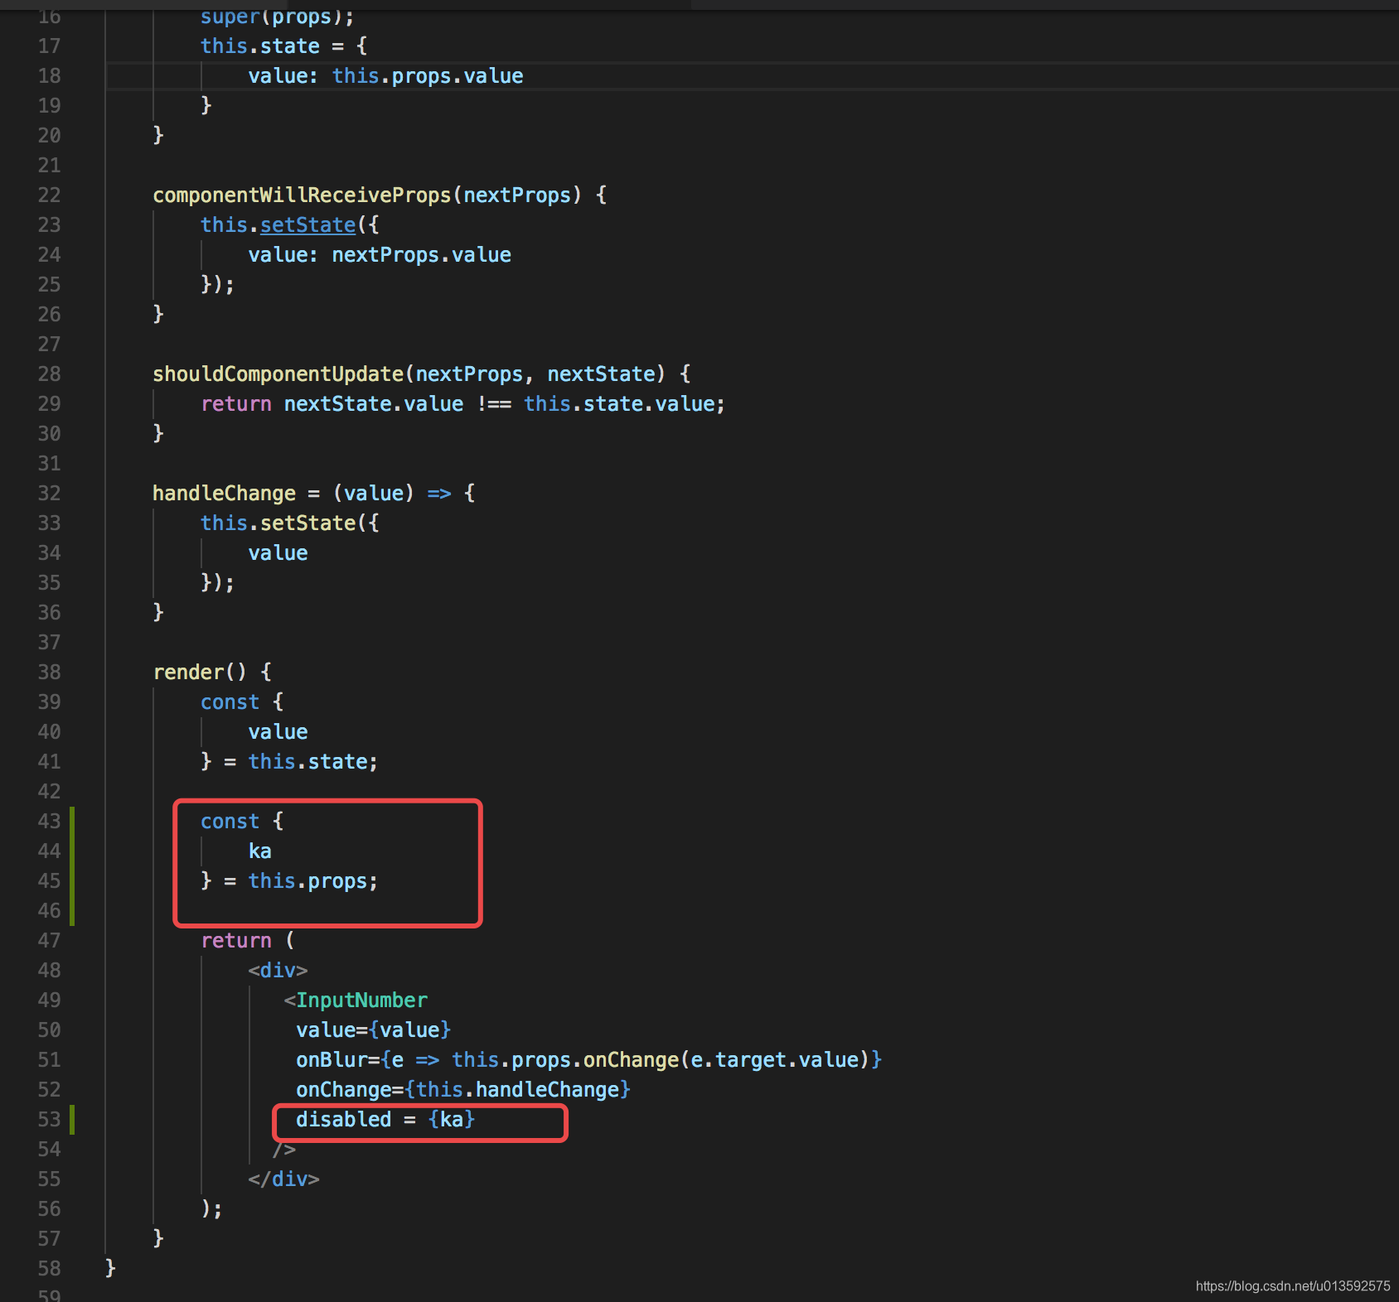Image resolution: width=1399 pixels, height=1302 pixels.
Task: Click this.props.value on line 18
Action: coord(428,76)
